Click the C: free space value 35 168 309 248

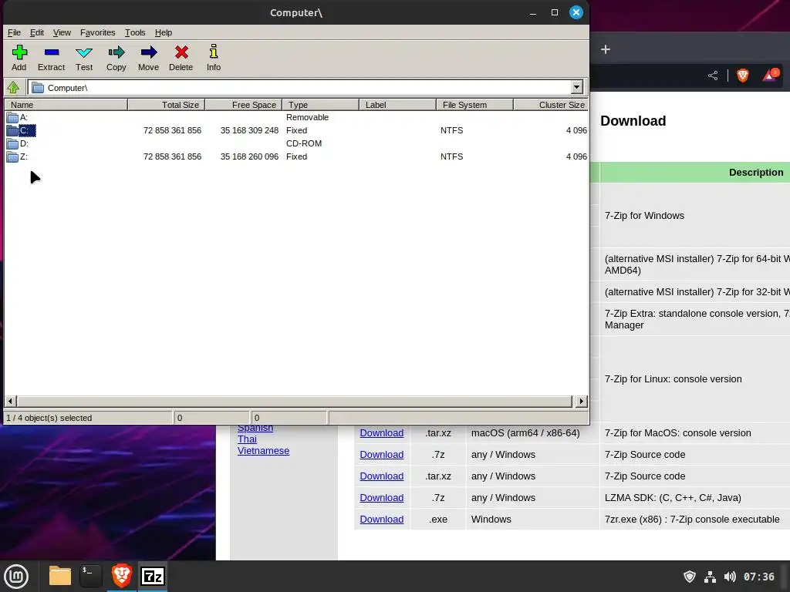(249, 130)
